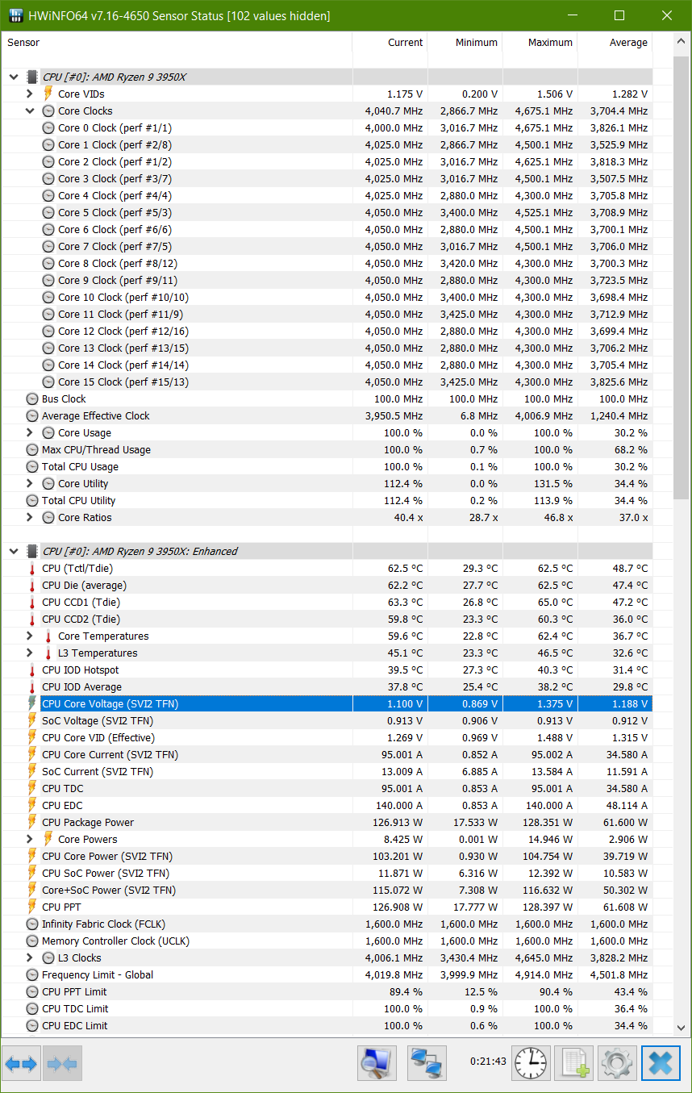692x1093 pixels.
Task: Expand the Core Utility group
Action: pyautogui.click(x=30, y=484)
